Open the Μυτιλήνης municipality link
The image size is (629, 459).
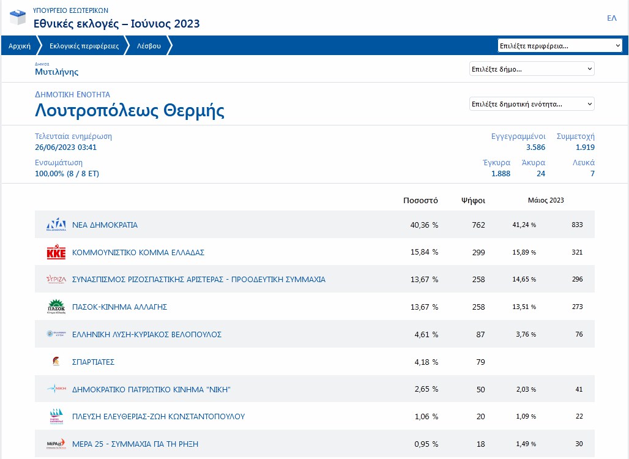click(57, 72)
